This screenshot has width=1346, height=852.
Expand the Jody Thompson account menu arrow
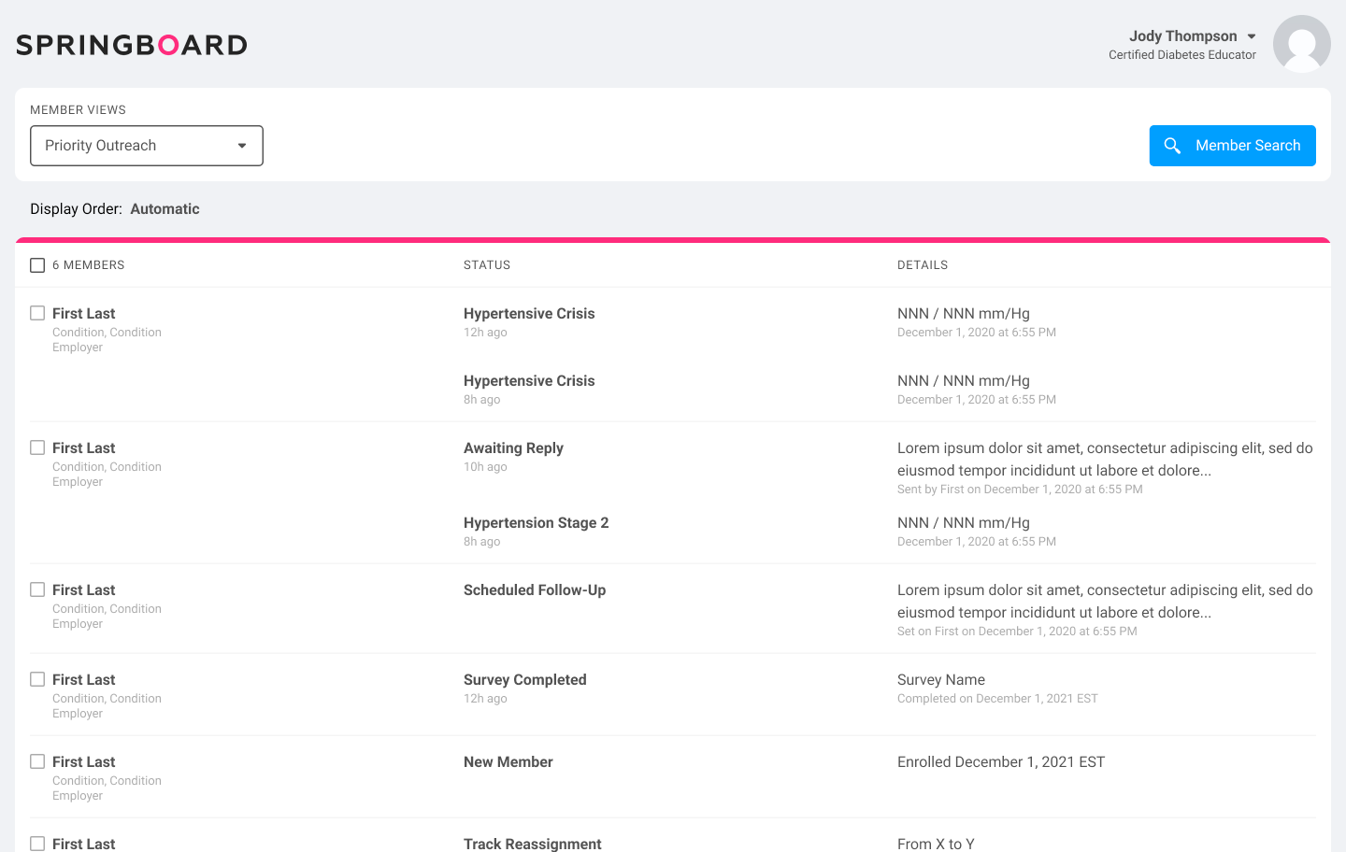1252,36
